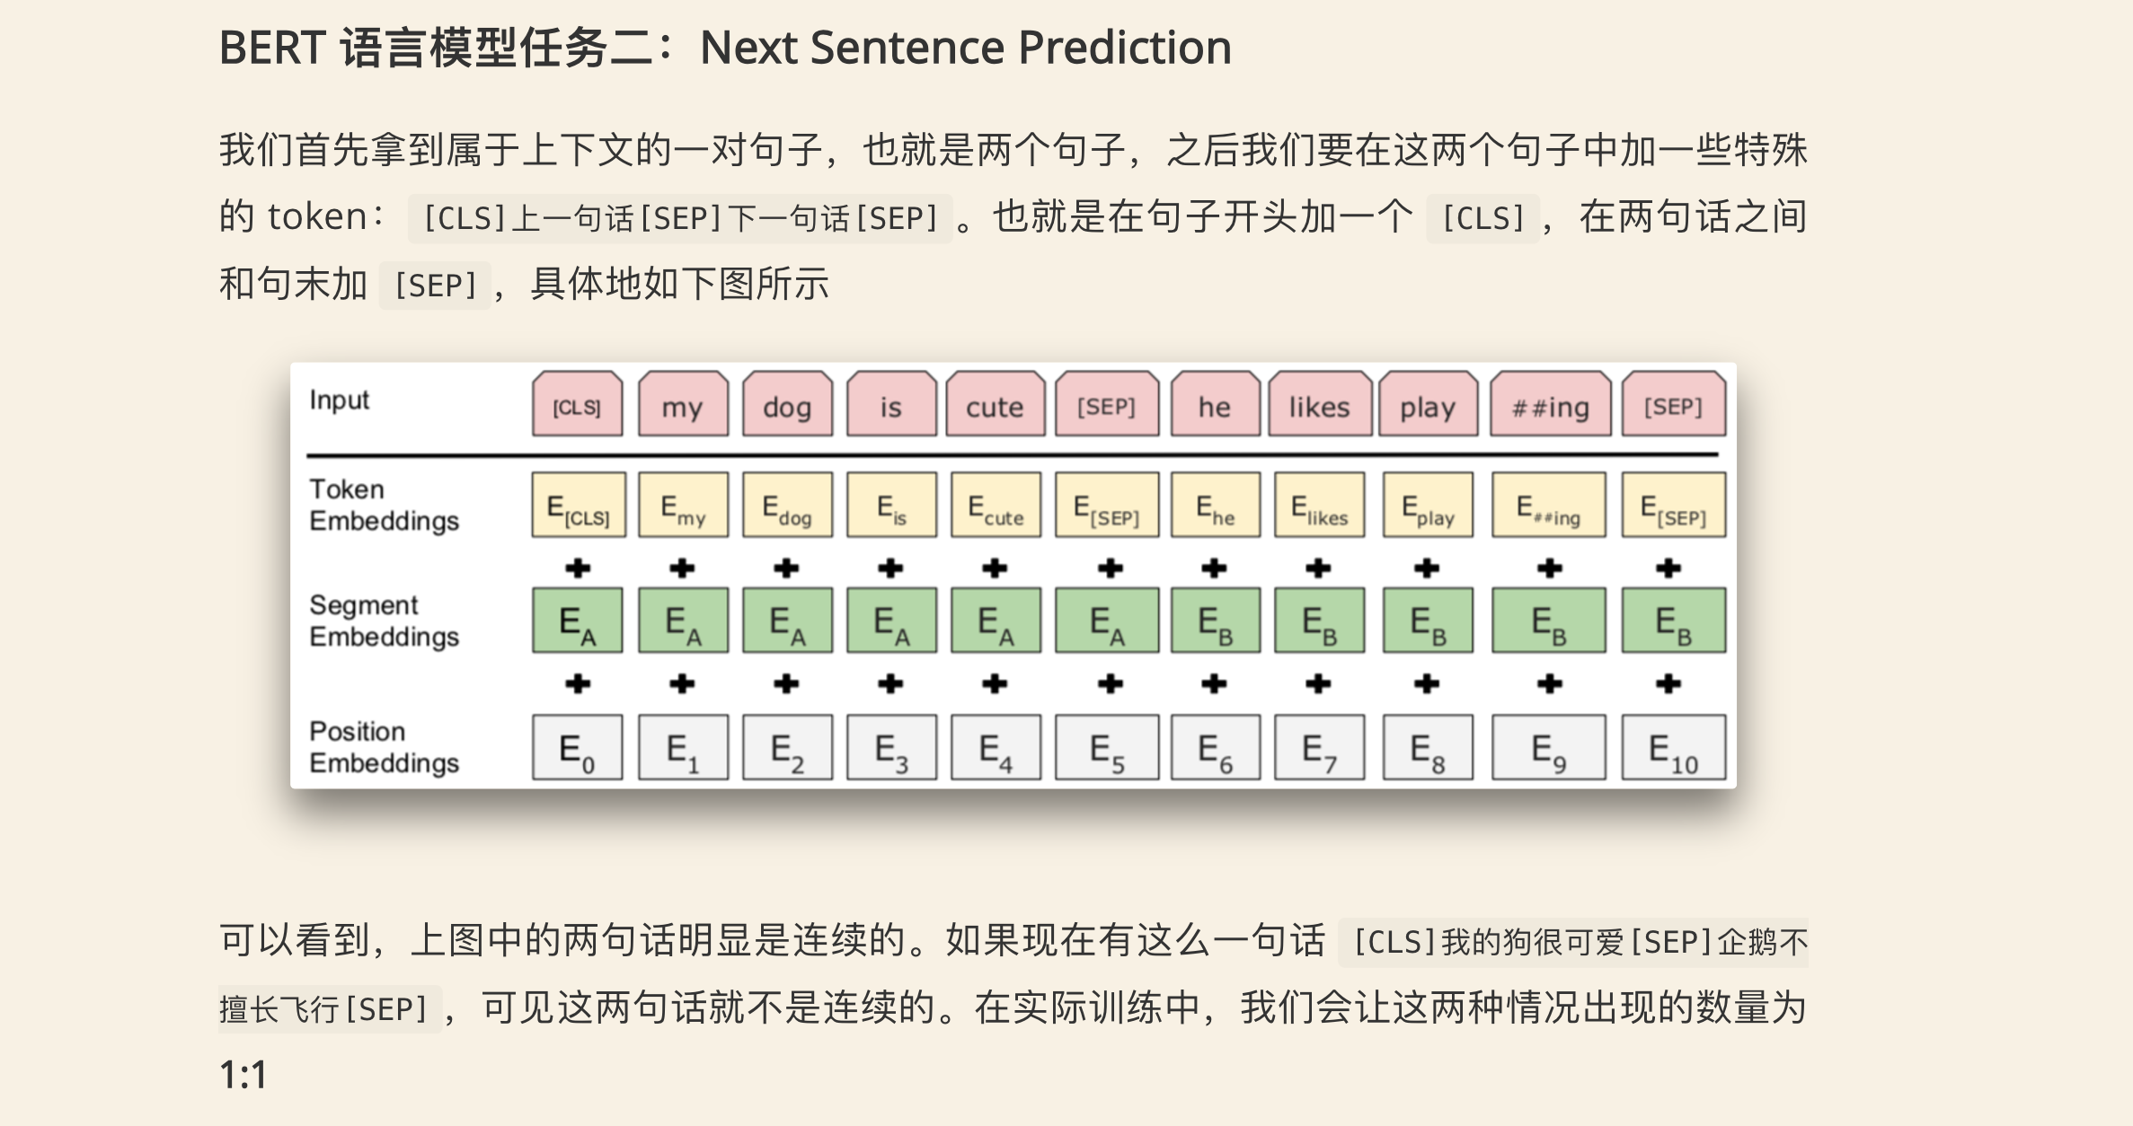This screenshot has width=2133, height=1126.
Task: Click the E0 position embedding box
Action: [577, 747]
